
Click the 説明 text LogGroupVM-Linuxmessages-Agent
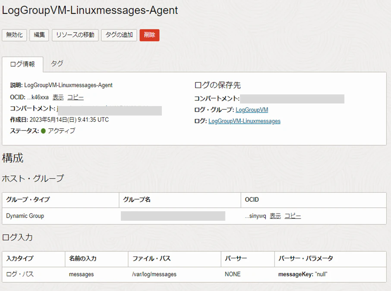tap(68, 85)
